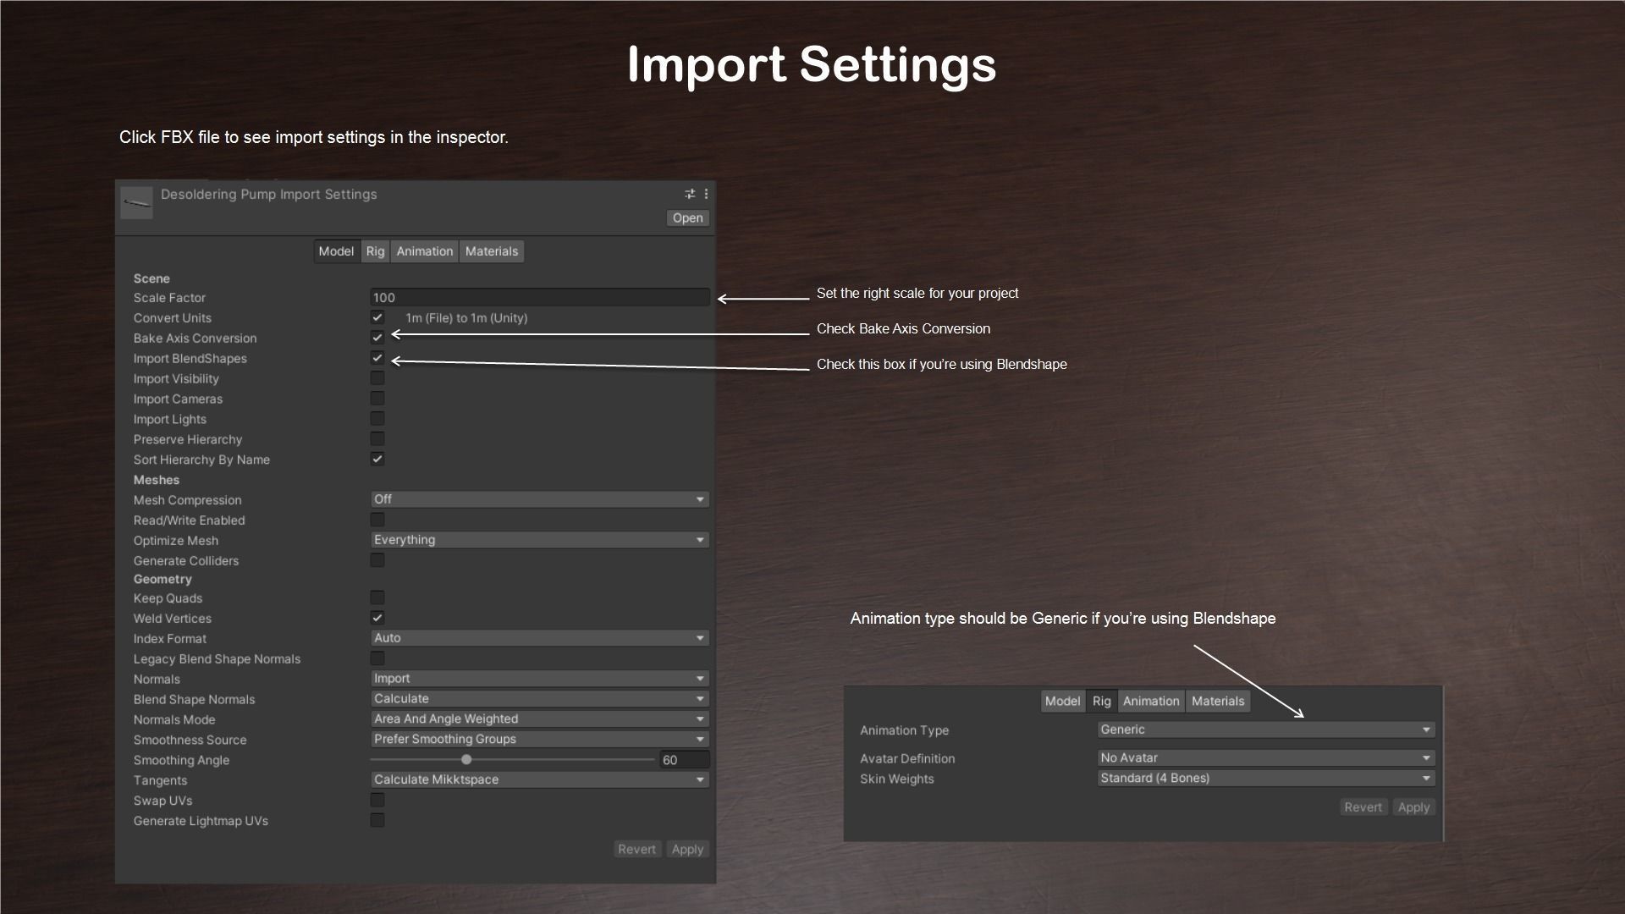Enable Generate Colliders option
This screenshot has height=914, width=1625.
(377, 560)
